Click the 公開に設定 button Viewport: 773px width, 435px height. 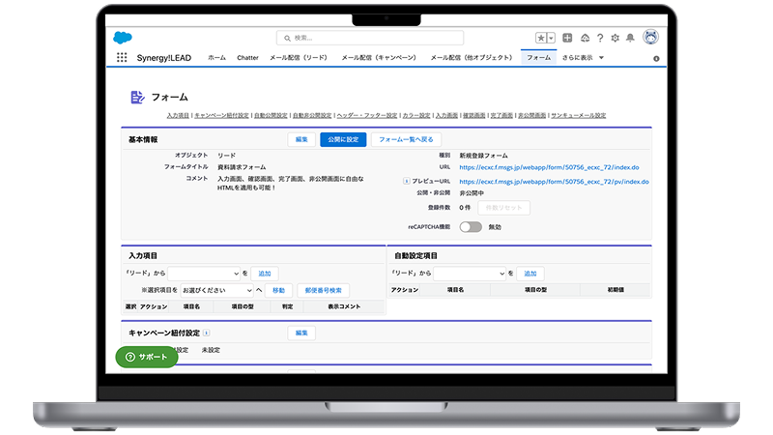pos(343,139)
